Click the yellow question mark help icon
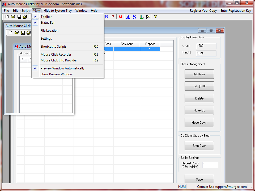The width and height of the screenshot is (255, 191). click(155, 16)
